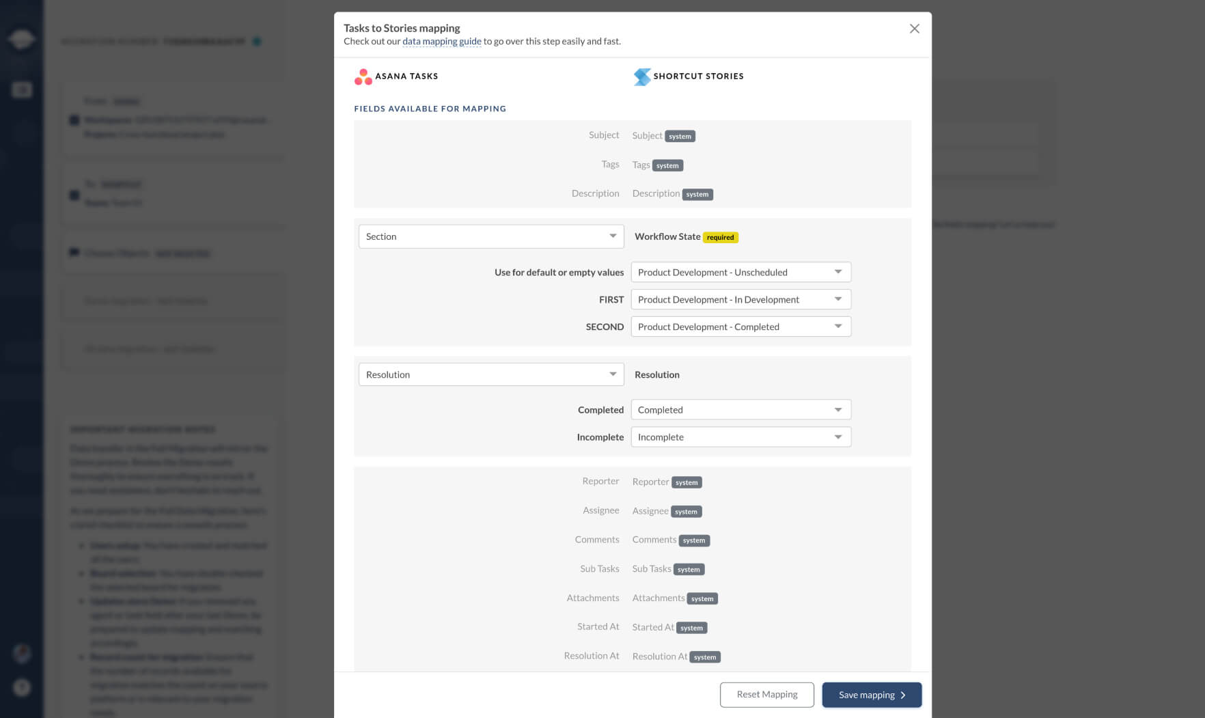Viewport: 1205px width, 718px height.
Task: Click the 'SHORTCUT STORIES' column heading
Action: [698, 77]
